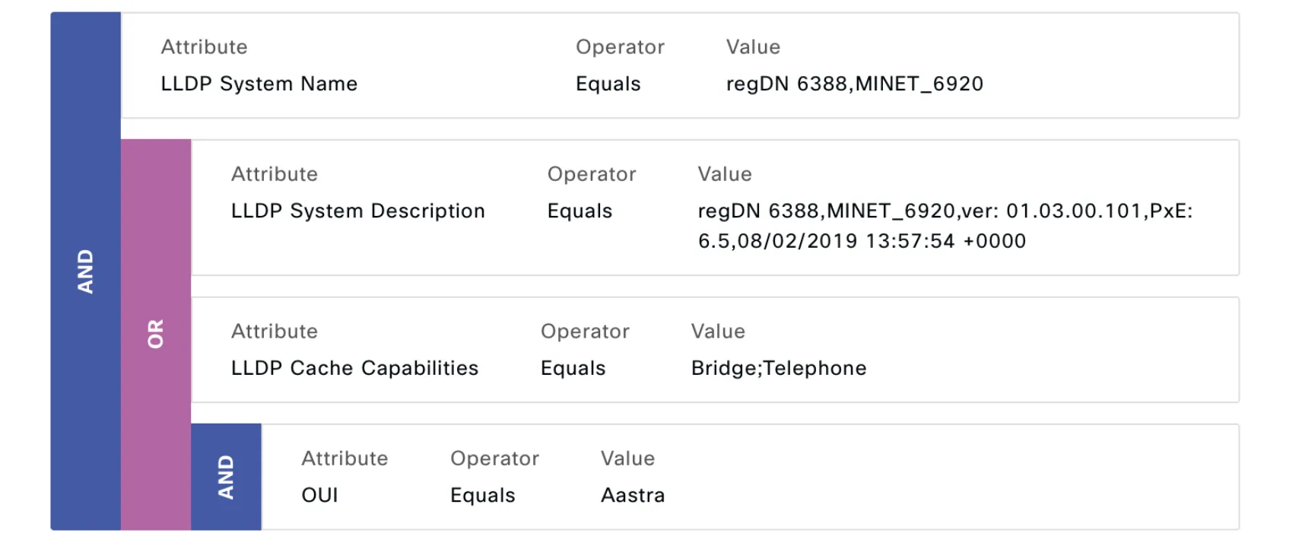Select the LLDP Cache Capabilities attribute
This screenshot has width=1302, height=552.
[x=354, y=368]
